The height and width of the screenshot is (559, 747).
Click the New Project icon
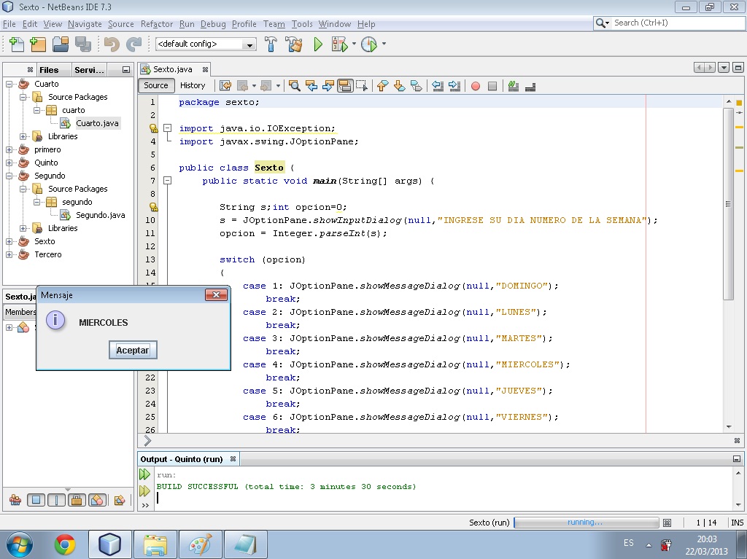pyautogui.click(x=37, y=44)
